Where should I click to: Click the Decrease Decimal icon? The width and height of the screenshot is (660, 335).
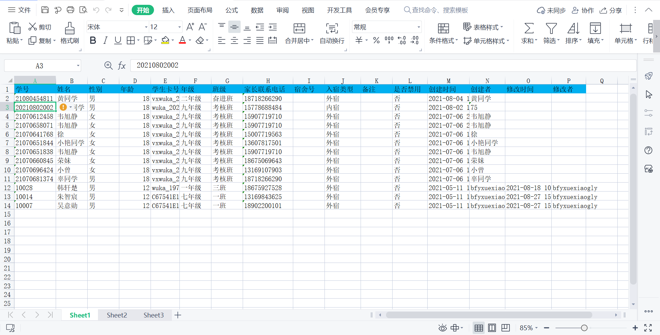pos(415,41)
